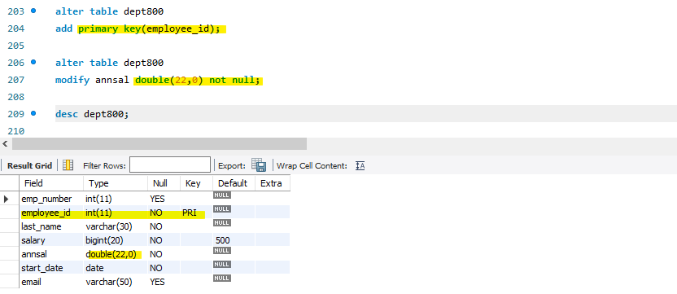
Task: Click the NO null cell for start_date
Action: tap(164, 268)
